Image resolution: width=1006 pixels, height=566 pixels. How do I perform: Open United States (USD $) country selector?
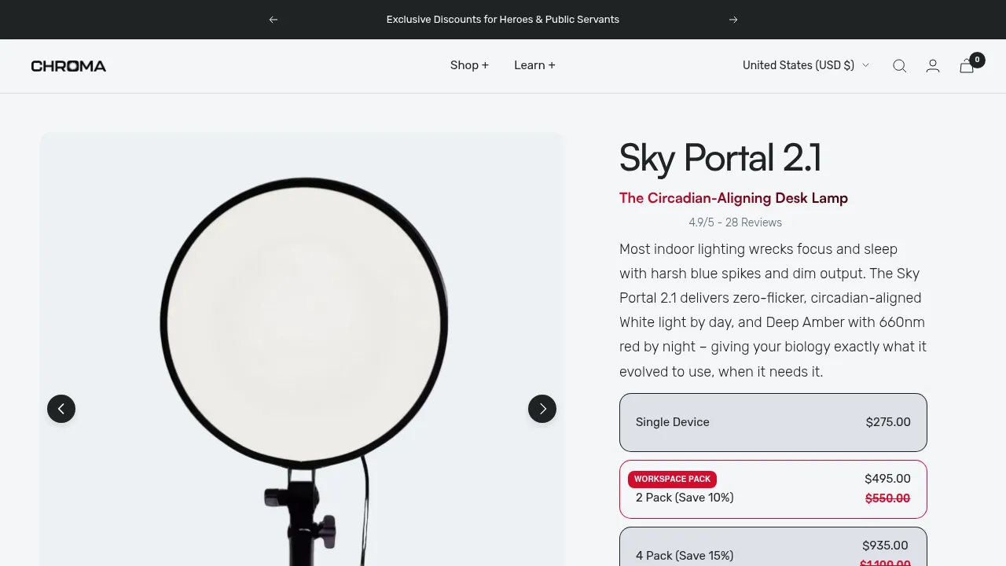tap(806, 65)
